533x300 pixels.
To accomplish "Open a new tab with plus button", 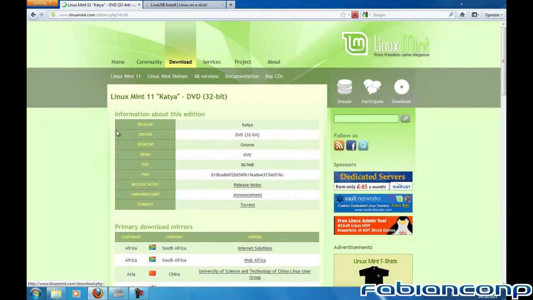I will point(231,5).
